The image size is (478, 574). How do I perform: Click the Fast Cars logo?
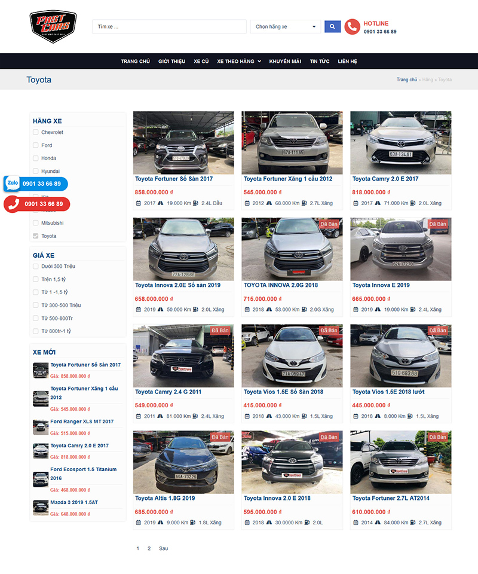[53, 27]
